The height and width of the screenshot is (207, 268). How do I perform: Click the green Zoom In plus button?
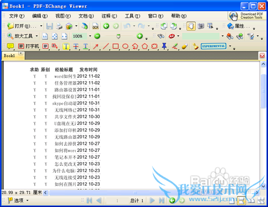pyautogui.click(x=139, y=36)
